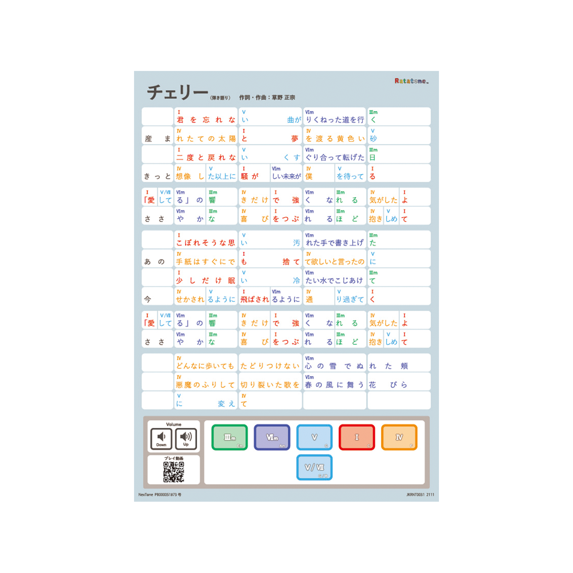Click the 作詞・作曲:草野 正宗 credit

click(x=267, y=98)
